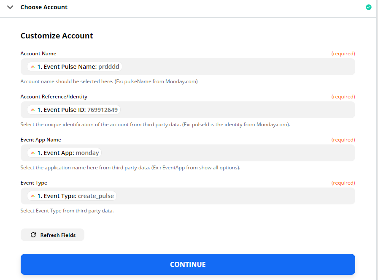Click the vertical scrollbar at right edge
The image size is (378, 280).
tap(377, 140)
